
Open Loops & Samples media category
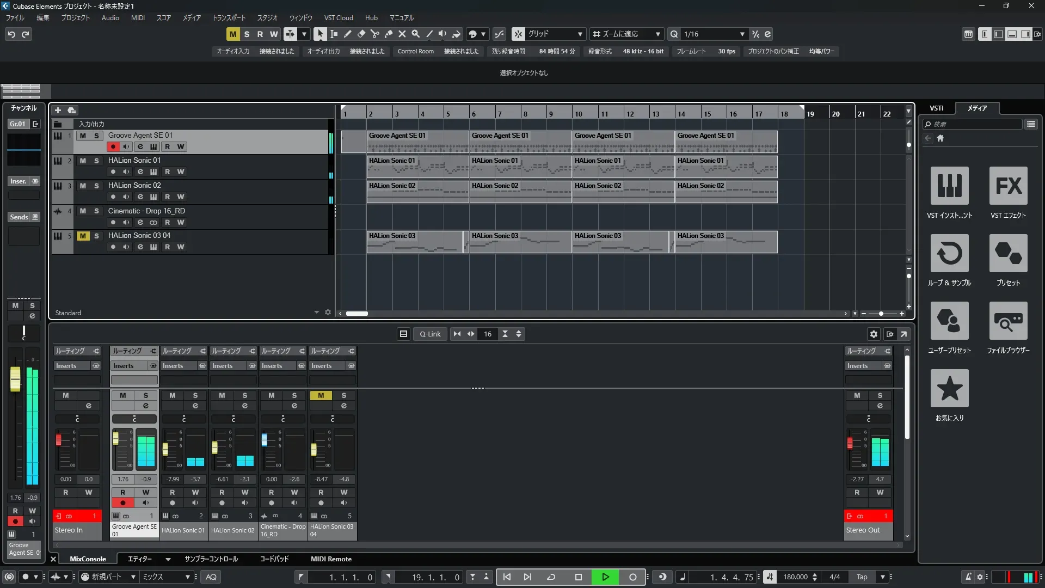[x=949, y=254]
